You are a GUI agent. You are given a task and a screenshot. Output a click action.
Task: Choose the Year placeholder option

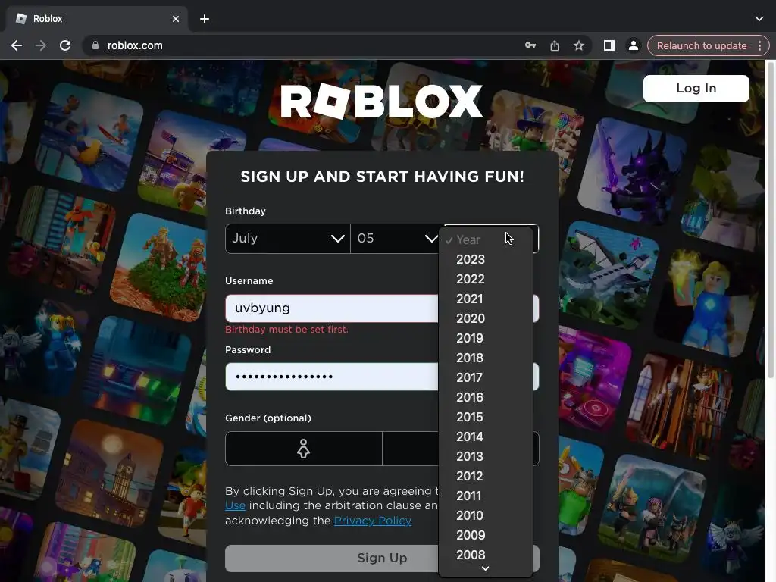486,239
